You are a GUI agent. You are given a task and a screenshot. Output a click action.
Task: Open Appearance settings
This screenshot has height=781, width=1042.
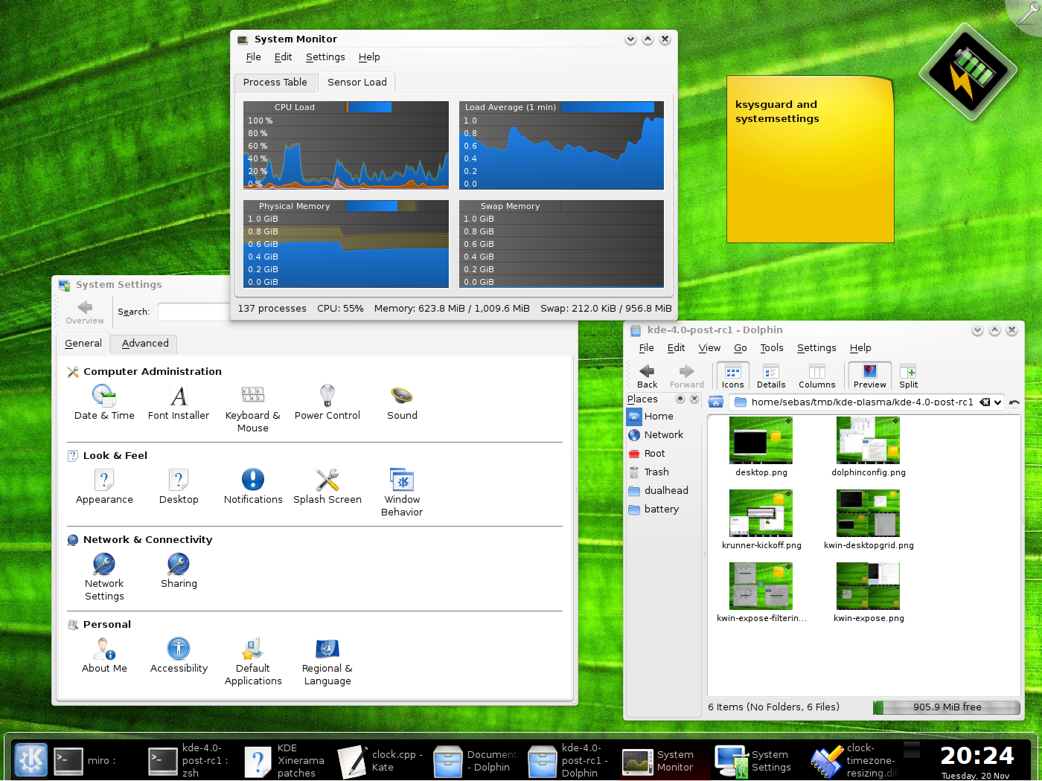pyautogui.click(x=104, y=486)
